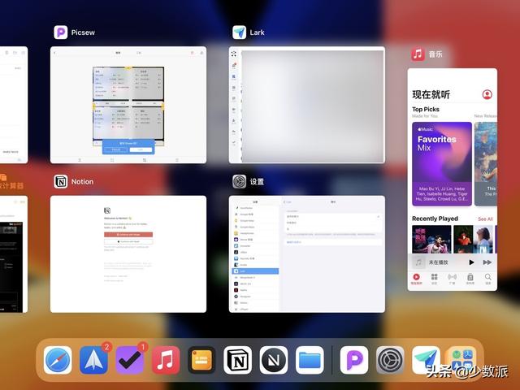Launch Notion from the dock
Image resolution: width=520 pixels, height=390 pixels.
click(238, 360)
